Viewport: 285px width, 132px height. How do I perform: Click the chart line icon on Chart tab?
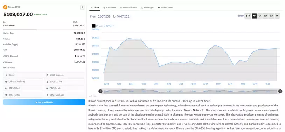(x=92, y=8)
